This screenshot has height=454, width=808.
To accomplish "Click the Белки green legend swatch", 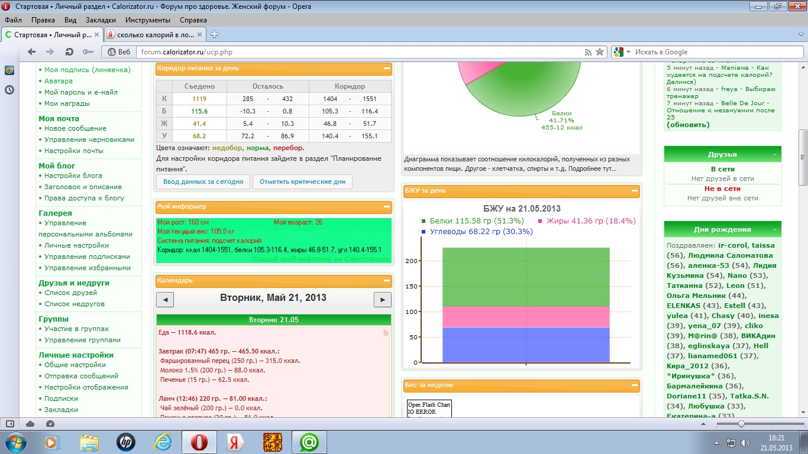I will tap(424, 221).
